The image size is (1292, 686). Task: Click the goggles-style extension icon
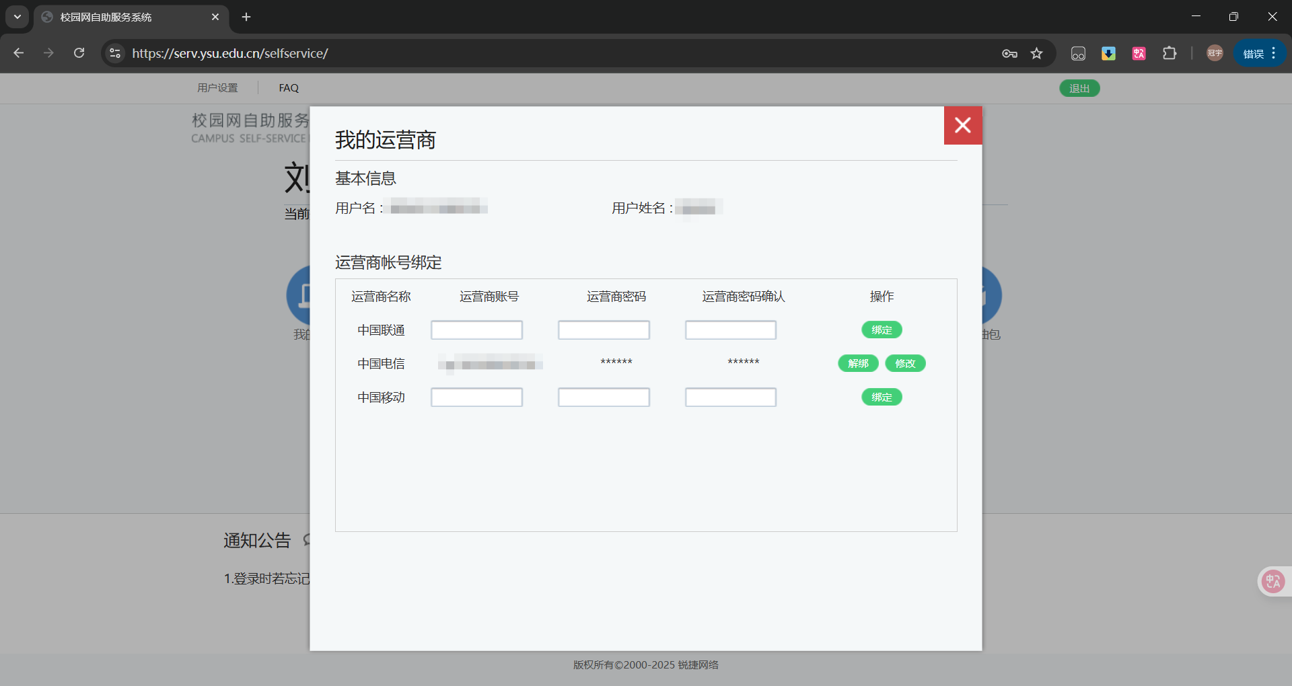1078,53
